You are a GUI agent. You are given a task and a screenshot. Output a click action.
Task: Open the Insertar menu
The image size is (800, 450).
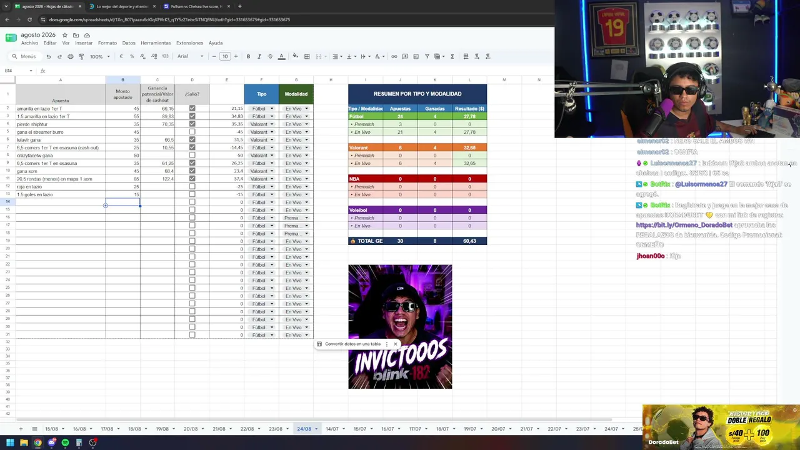click(84, 43)
